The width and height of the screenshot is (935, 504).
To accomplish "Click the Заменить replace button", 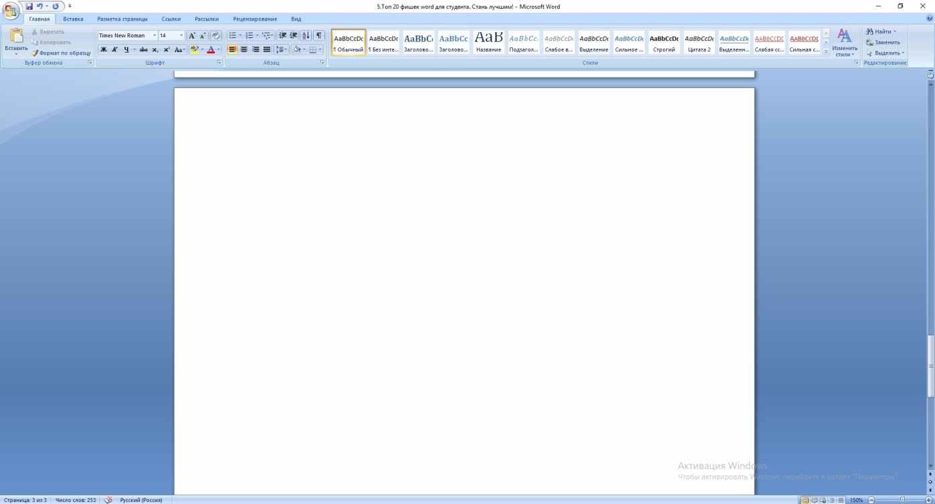I will coord(883,42).
